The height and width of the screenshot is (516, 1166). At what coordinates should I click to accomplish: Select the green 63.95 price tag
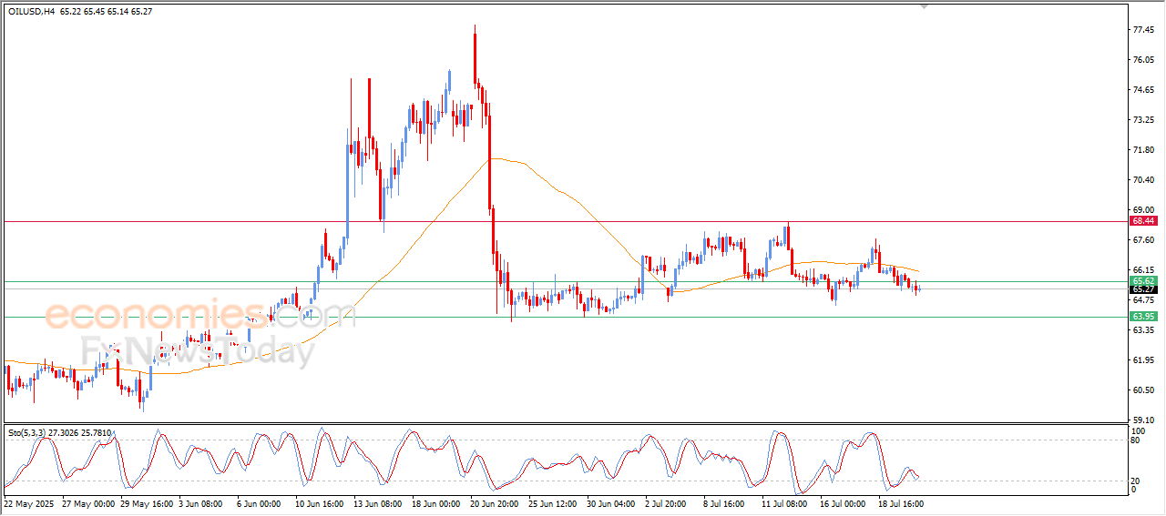click(1143, 317)
